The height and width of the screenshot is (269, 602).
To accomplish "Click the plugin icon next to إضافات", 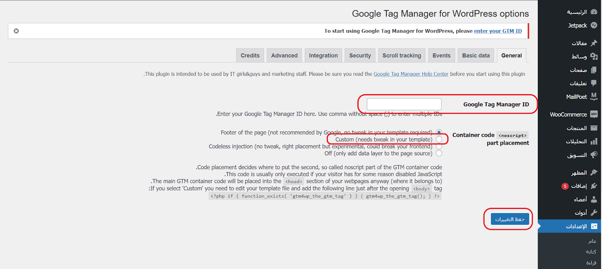I will point(594,186).
